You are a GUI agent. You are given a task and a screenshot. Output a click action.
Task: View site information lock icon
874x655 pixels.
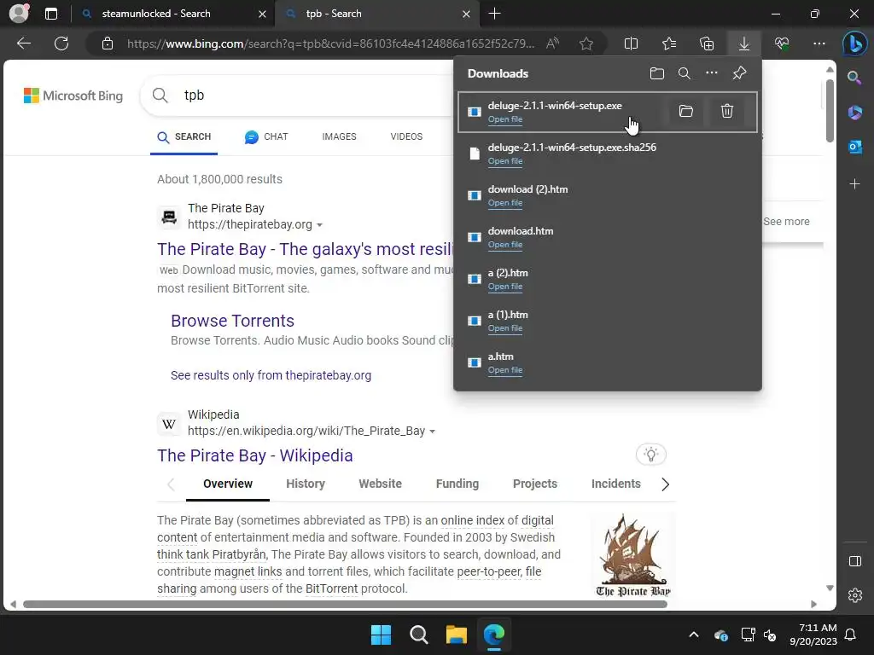tap(108, 43)
